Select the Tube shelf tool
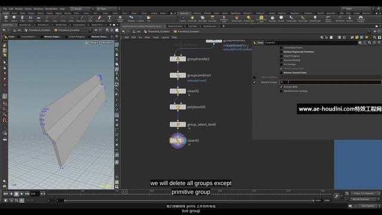The width and height of the screenshot is (382, 215). (x=22, y=19)
